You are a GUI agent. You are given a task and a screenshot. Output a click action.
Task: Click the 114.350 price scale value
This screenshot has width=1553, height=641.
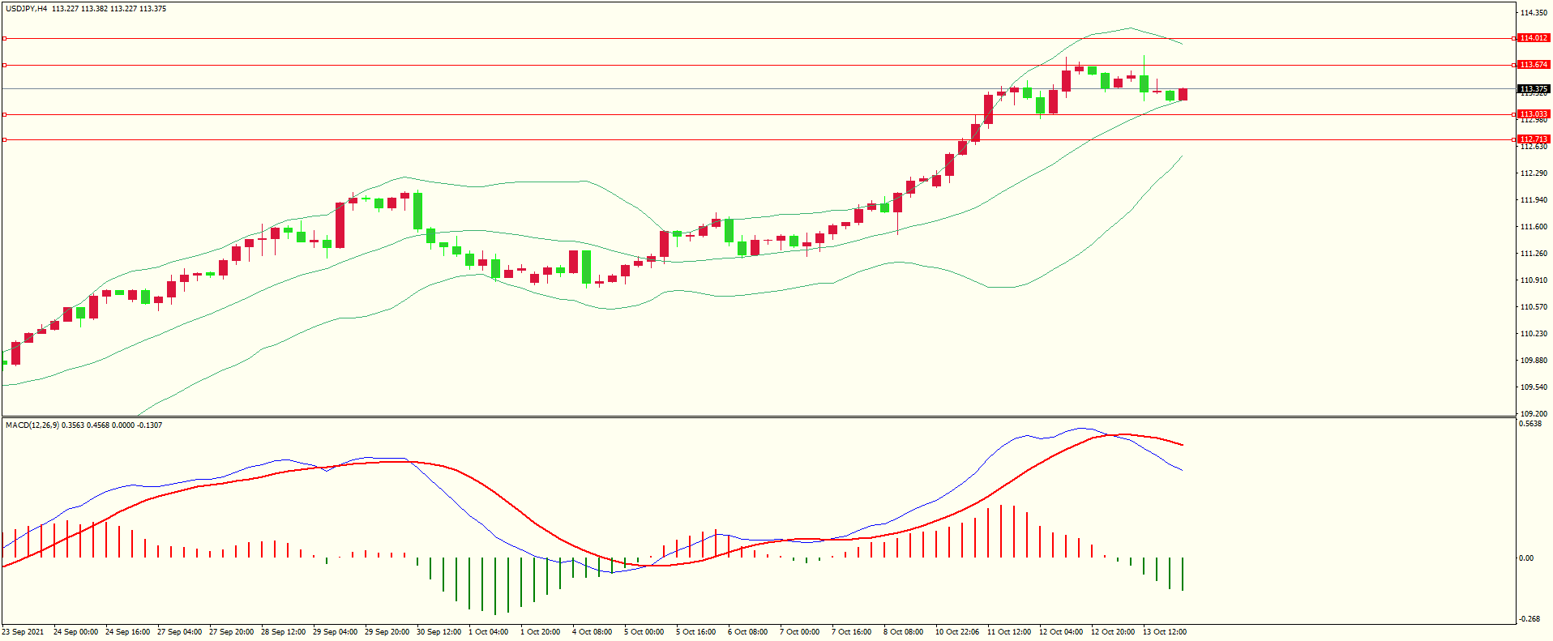coord(1534,13)
